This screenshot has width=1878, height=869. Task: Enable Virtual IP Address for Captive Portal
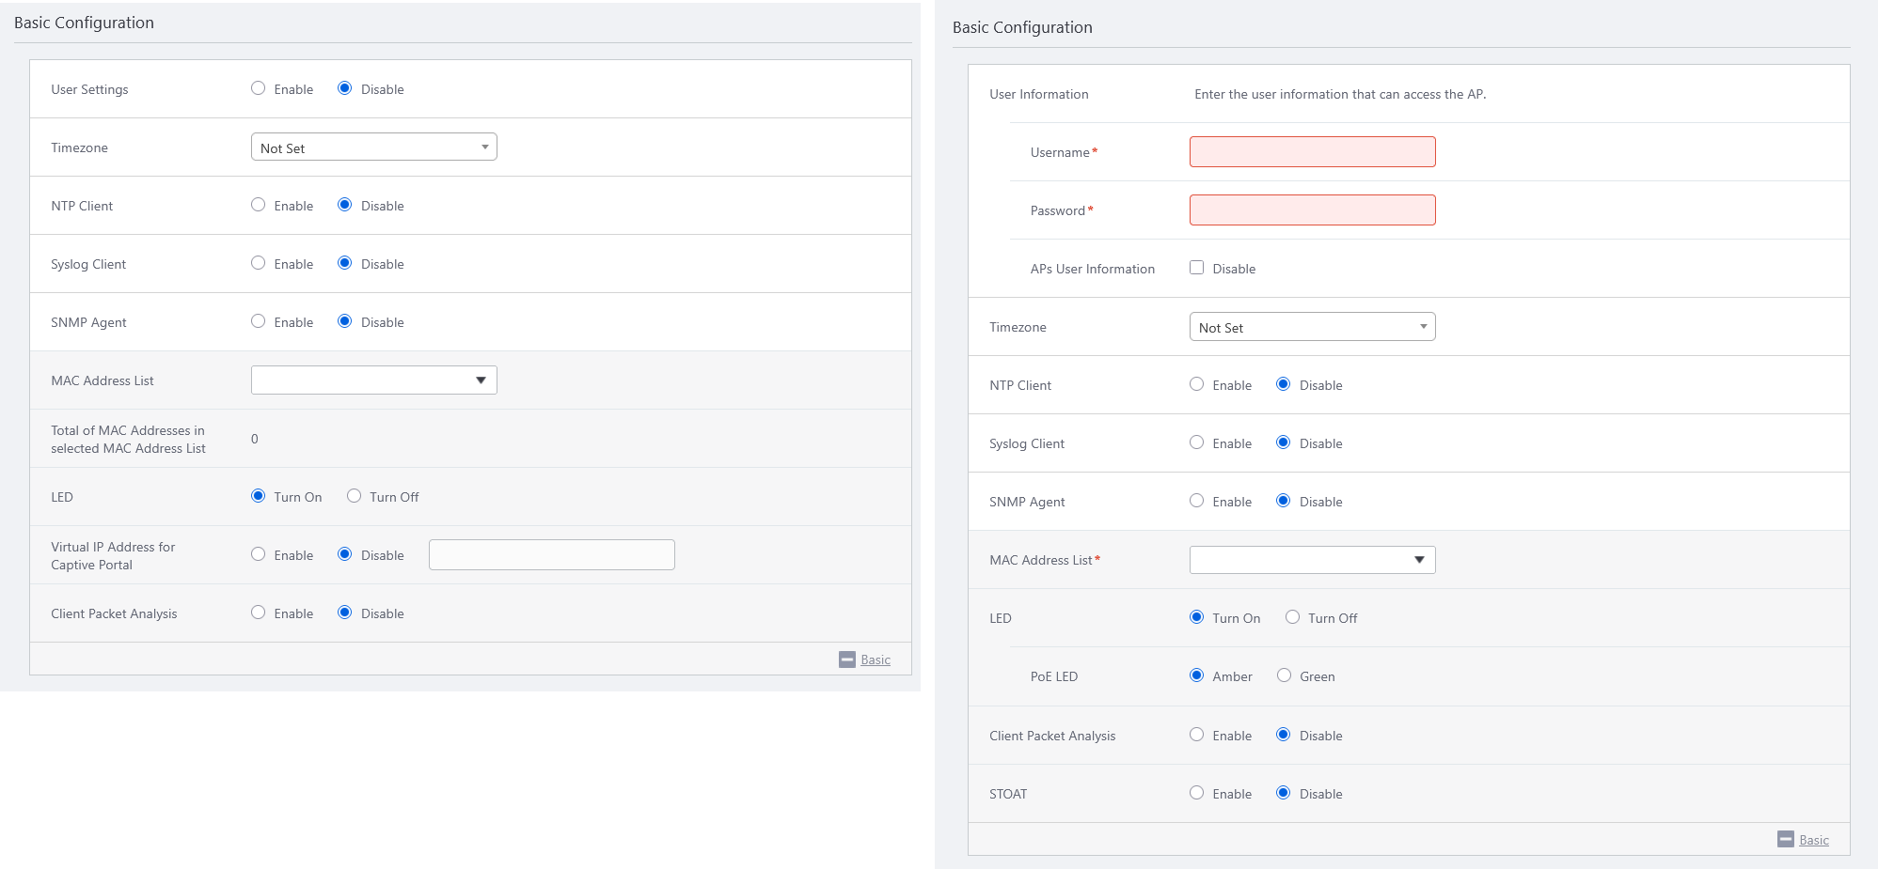[258, 554]
